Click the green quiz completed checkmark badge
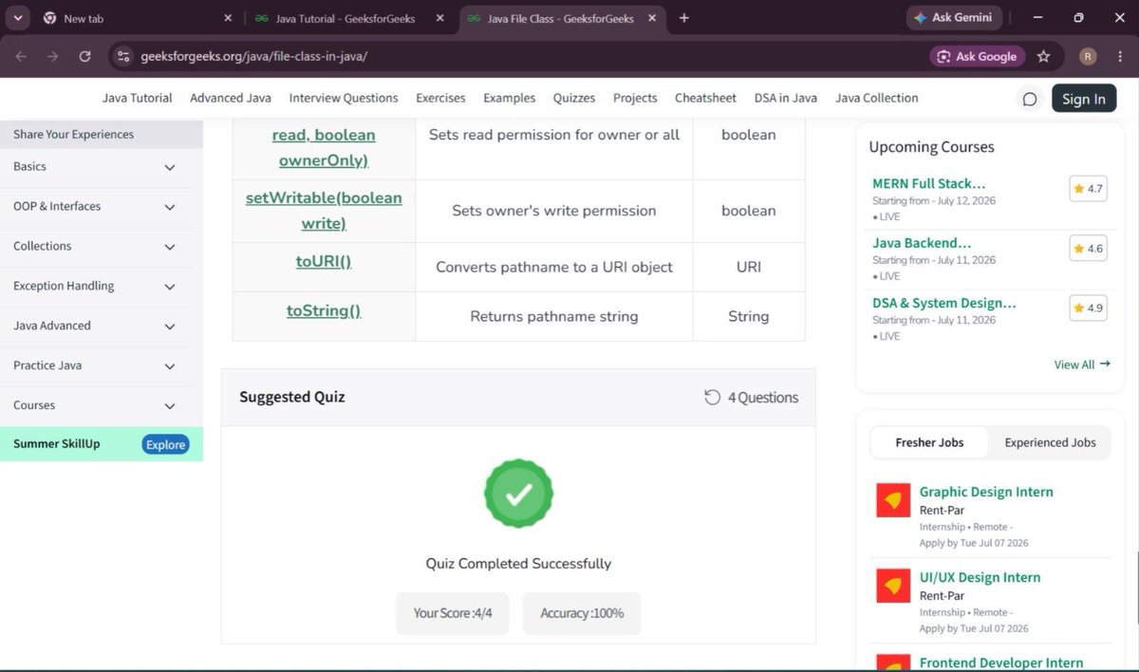This screenshot has height=672, width=1139. pyautogui.click(x=518, y=494)
